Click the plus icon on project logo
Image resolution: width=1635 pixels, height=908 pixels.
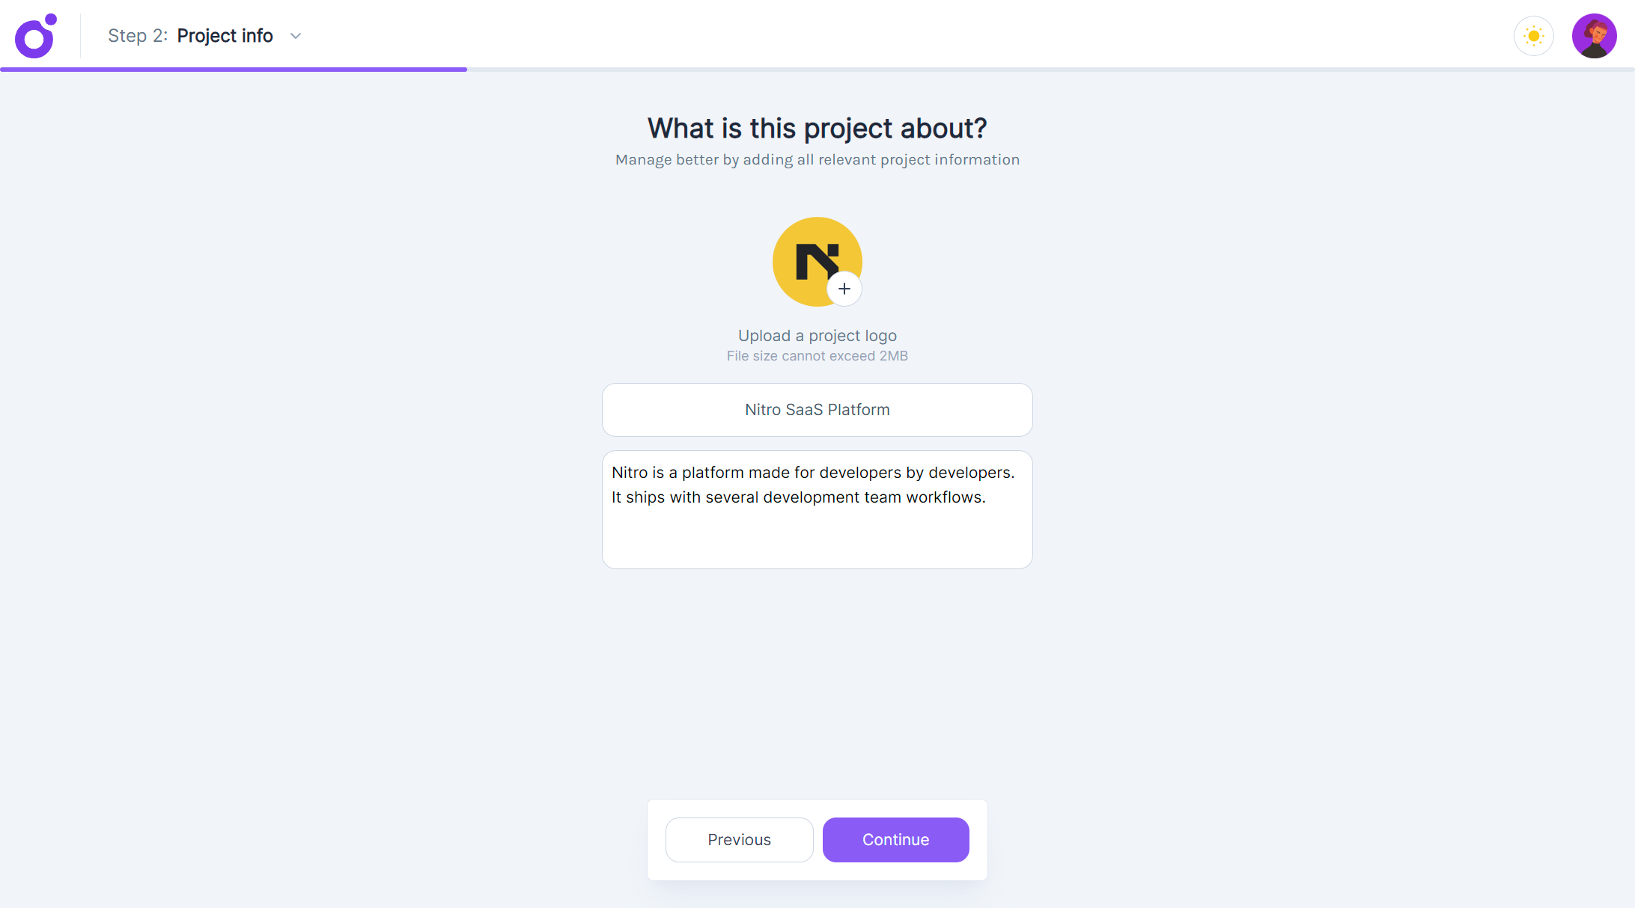click(x=844, y=289)
